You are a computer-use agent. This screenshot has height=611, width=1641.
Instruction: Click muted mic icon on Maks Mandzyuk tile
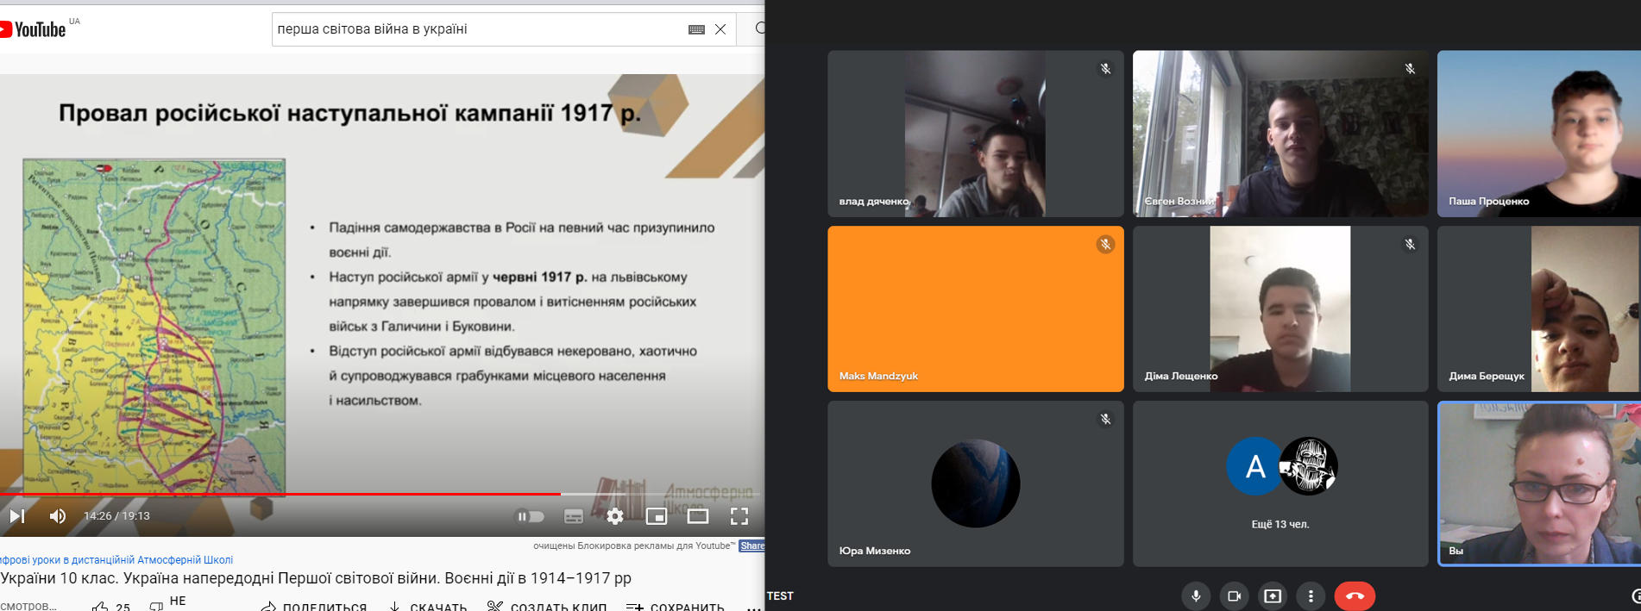click(1105, 245)
